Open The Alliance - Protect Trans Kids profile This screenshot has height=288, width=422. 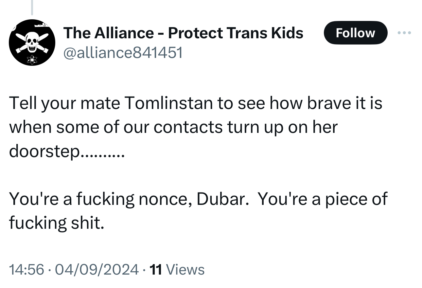tap(183, 33)
